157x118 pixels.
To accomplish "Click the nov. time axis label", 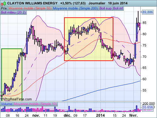I will coord(36,115).
